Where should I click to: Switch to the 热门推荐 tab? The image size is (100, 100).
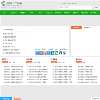pyautogui.click(x=87, y=27)
